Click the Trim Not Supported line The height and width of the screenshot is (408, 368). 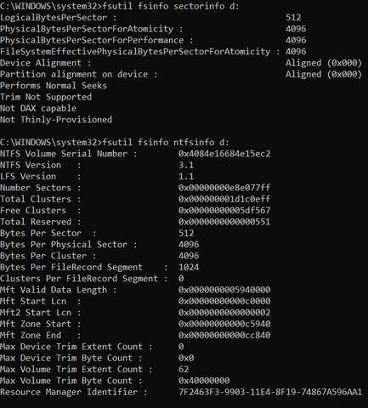tap(46, 97)
